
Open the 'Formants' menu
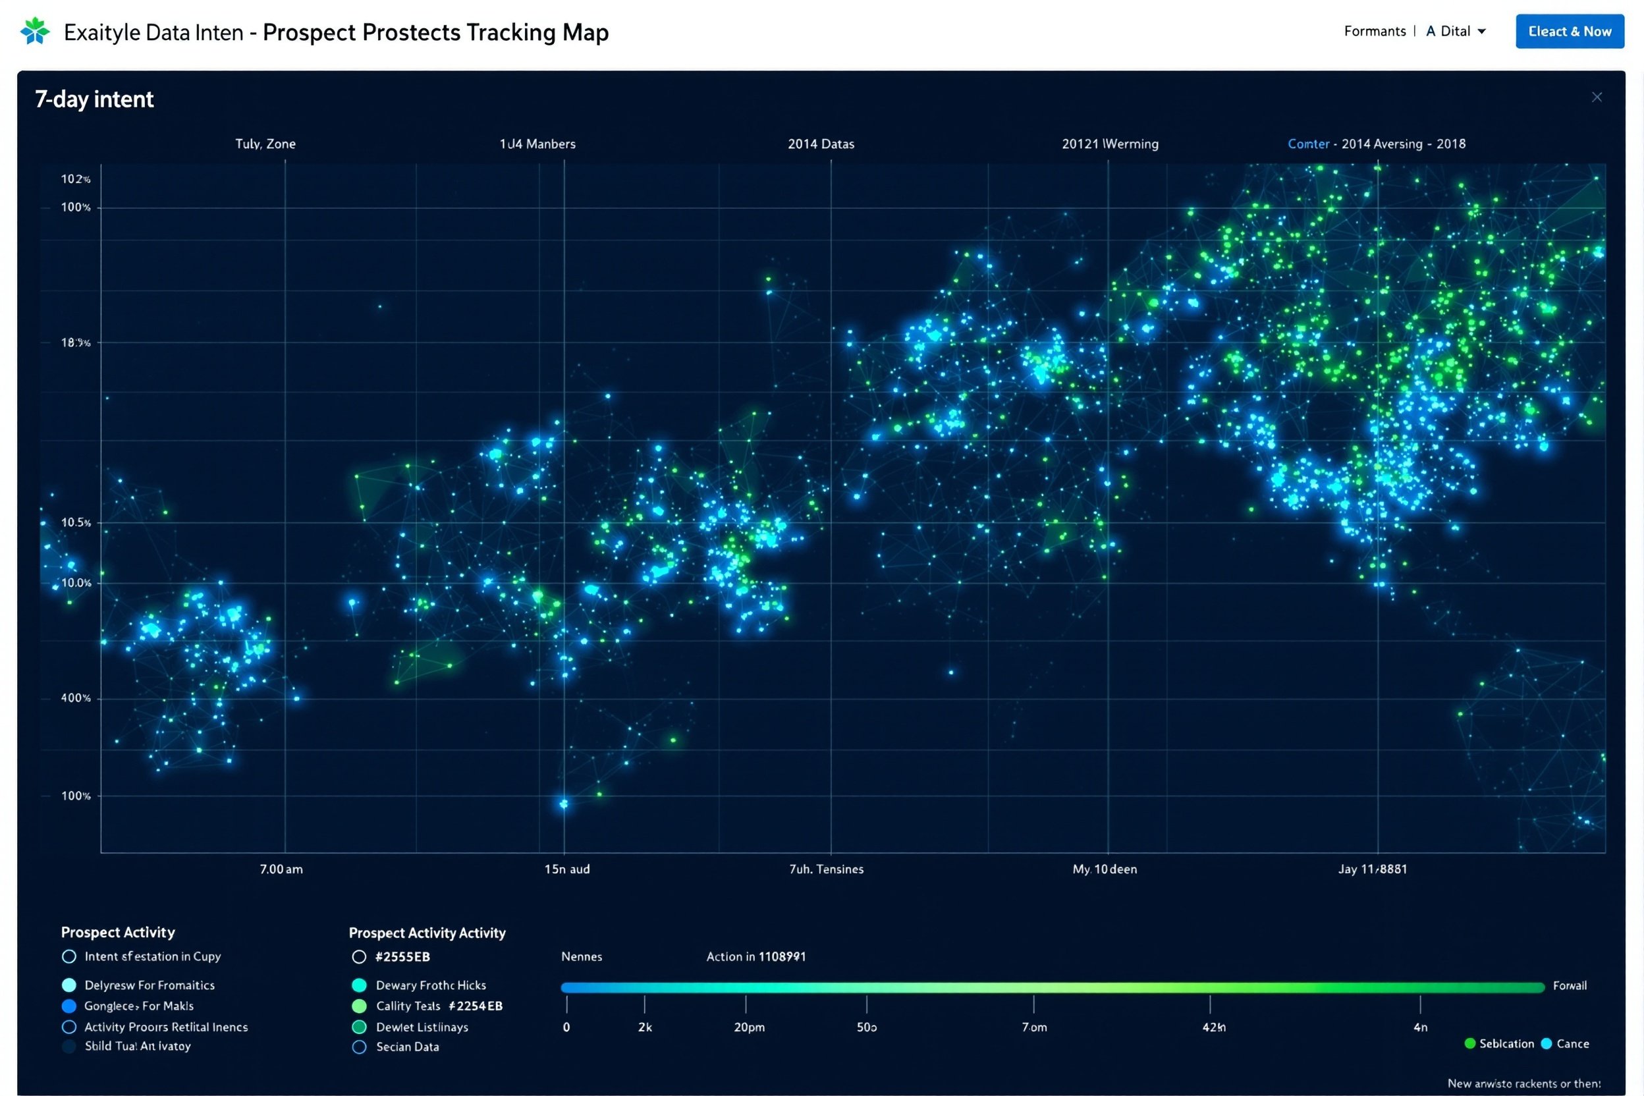click(1374, 31)
